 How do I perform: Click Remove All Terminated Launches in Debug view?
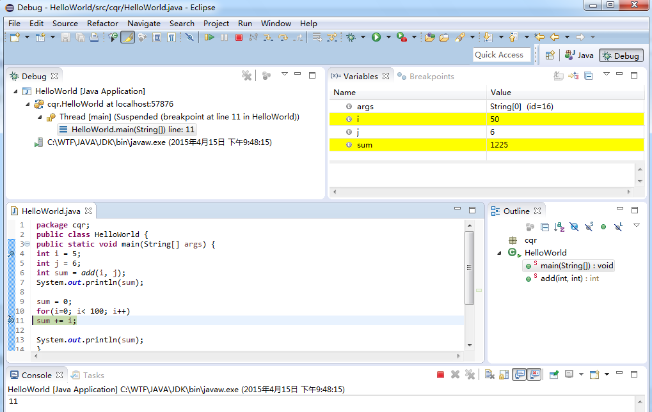(x=246, y=75)
